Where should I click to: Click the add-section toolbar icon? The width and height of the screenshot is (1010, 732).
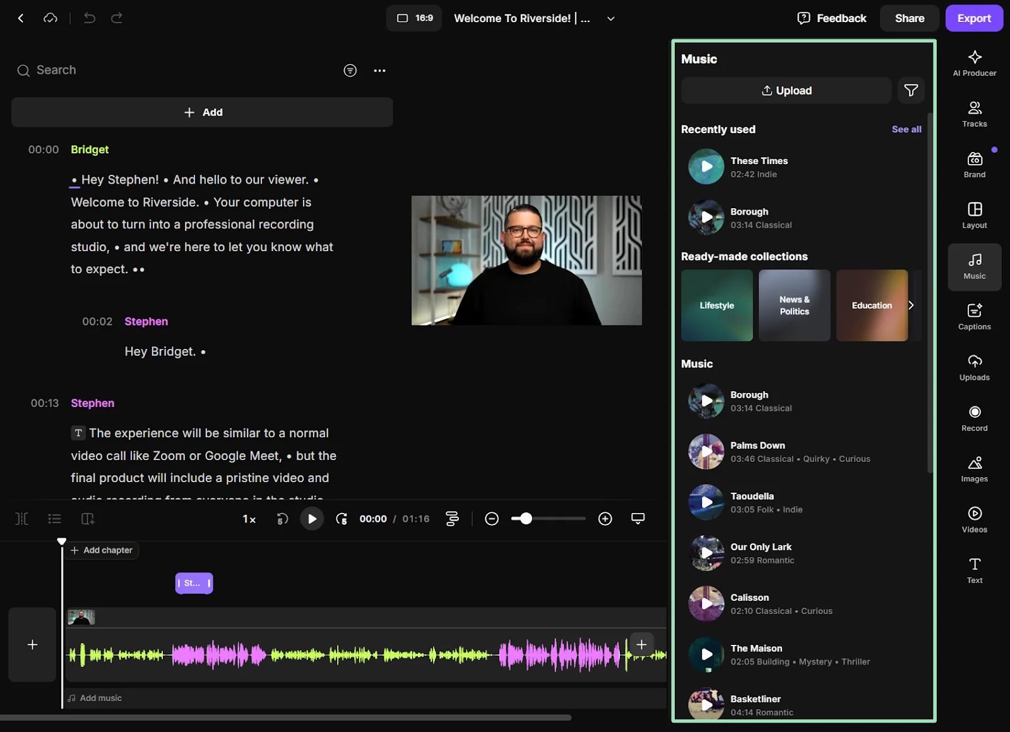pyautogui.click(x=88, y=519)
